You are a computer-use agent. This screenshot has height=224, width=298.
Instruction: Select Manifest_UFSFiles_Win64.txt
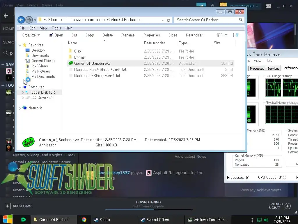(97, 76)
